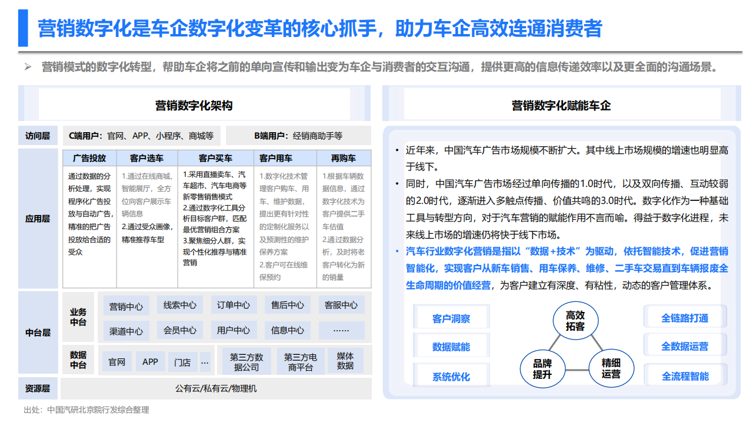
Task: Select the 营销数字化赋能车企 heading
Action: (x=561, y=106)
